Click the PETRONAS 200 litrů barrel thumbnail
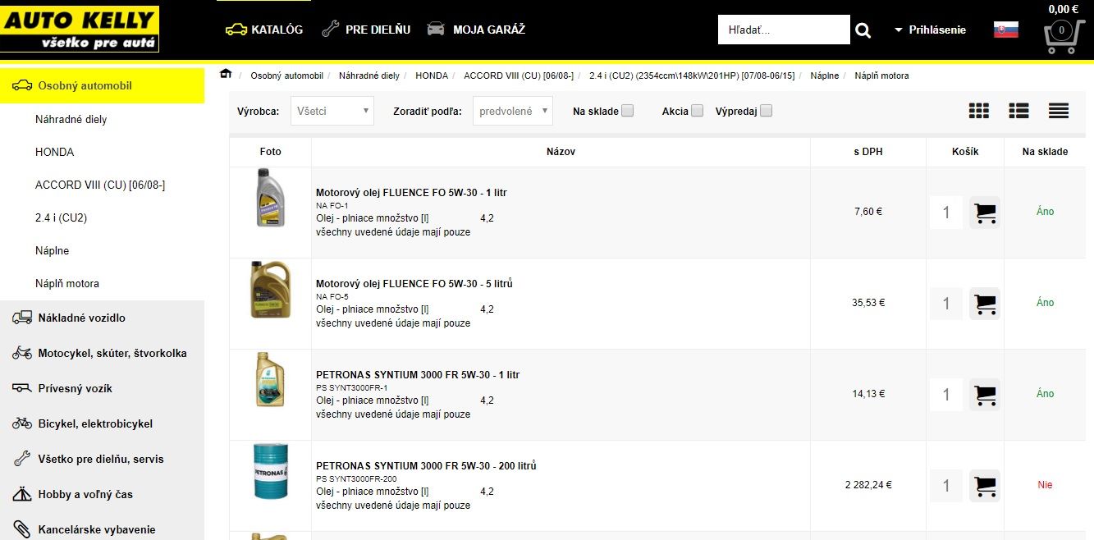The height and width of the screenshot is (540, 1094). (270, 471)
